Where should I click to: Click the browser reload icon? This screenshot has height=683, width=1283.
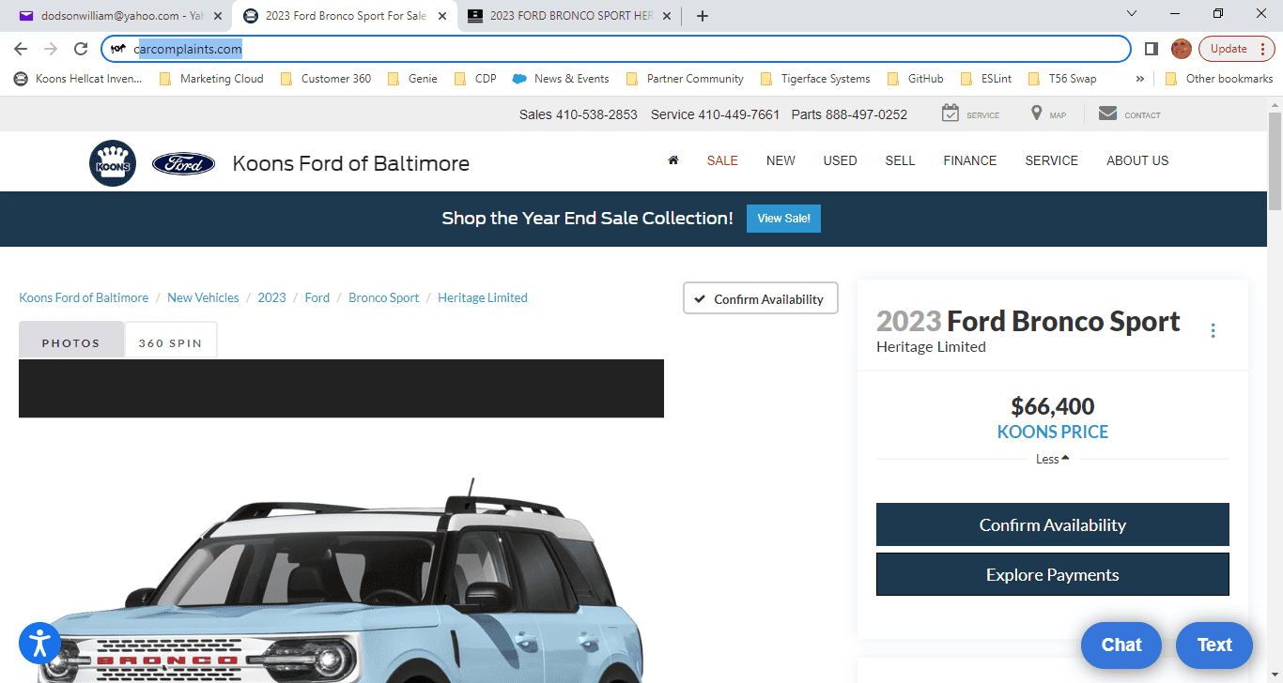[81, 49]
